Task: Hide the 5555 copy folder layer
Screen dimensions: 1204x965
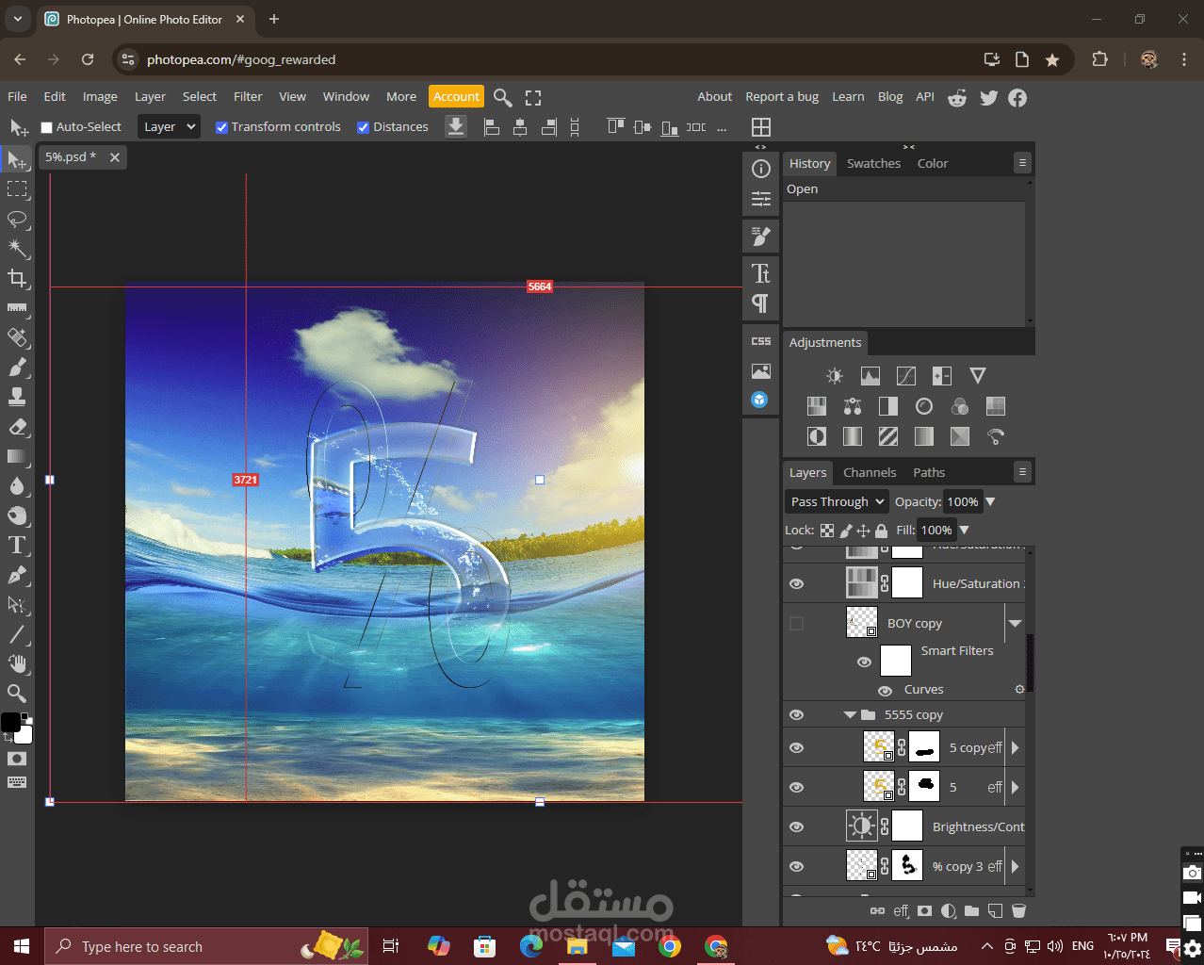Action: [796, 715]
